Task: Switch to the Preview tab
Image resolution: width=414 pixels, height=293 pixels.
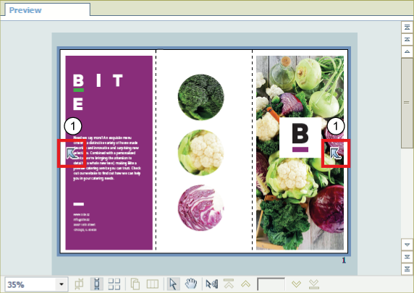Action: (x=25, y=10)
